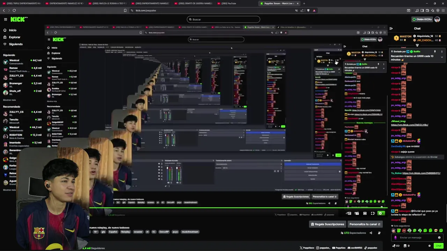Open the Discord ssc9bWB3 link
Image resolution: width=447 pixels, height=251 pixels.
355,248
